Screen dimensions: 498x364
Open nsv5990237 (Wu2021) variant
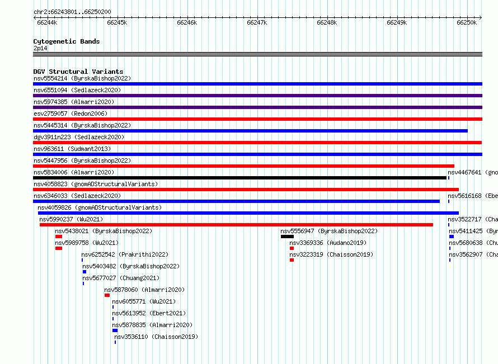point(71,219)
